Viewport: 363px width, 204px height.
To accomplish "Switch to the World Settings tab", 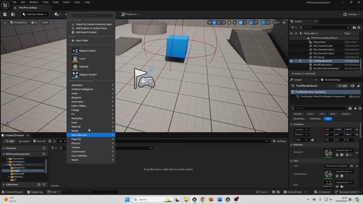I will (x=331, y=80).
